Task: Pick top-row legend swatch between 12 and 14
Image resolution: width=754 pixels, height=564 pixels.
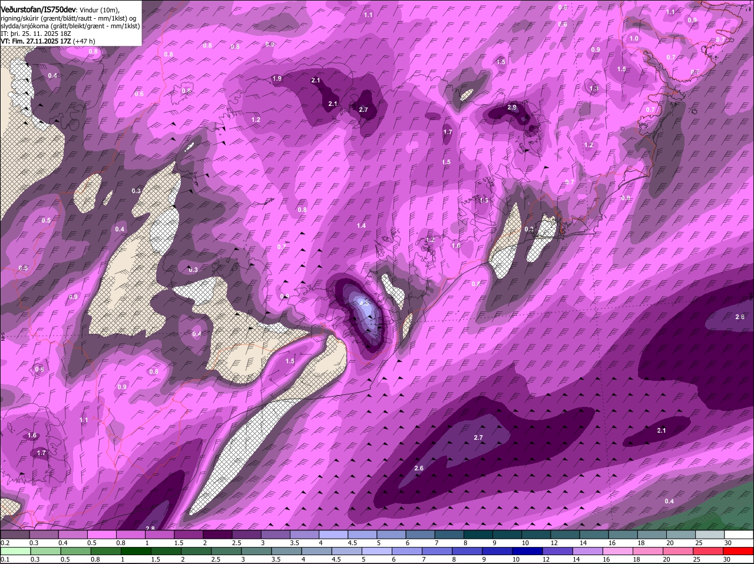Action: 565,535
